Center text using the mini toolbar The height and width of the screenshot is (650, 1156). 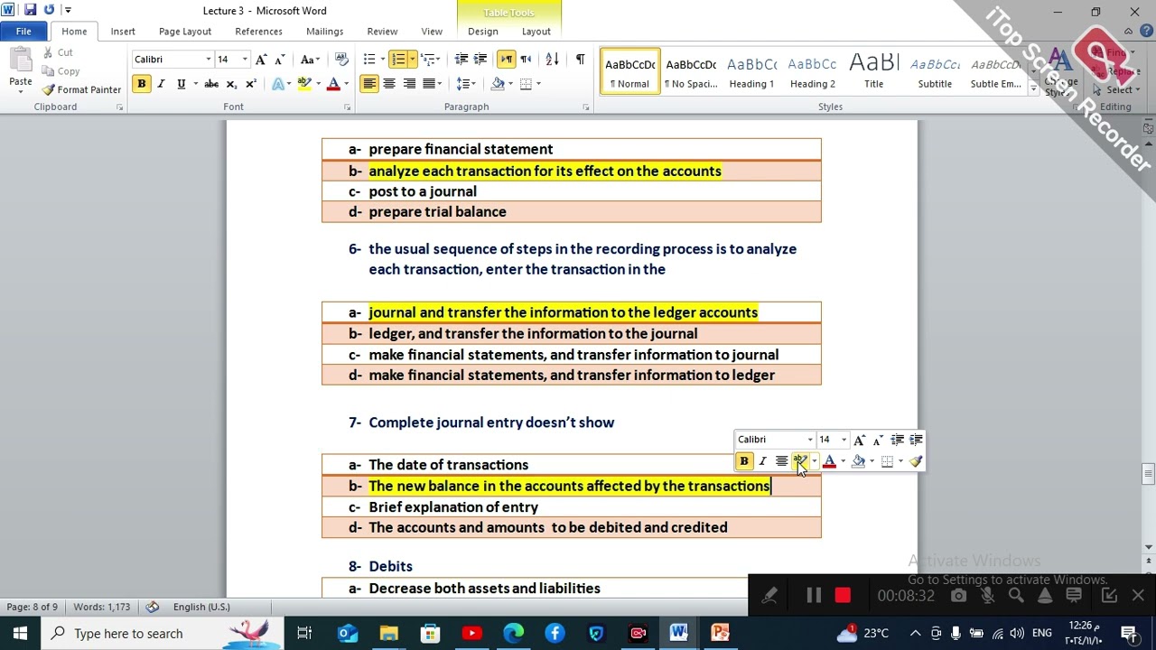point(781,461)
